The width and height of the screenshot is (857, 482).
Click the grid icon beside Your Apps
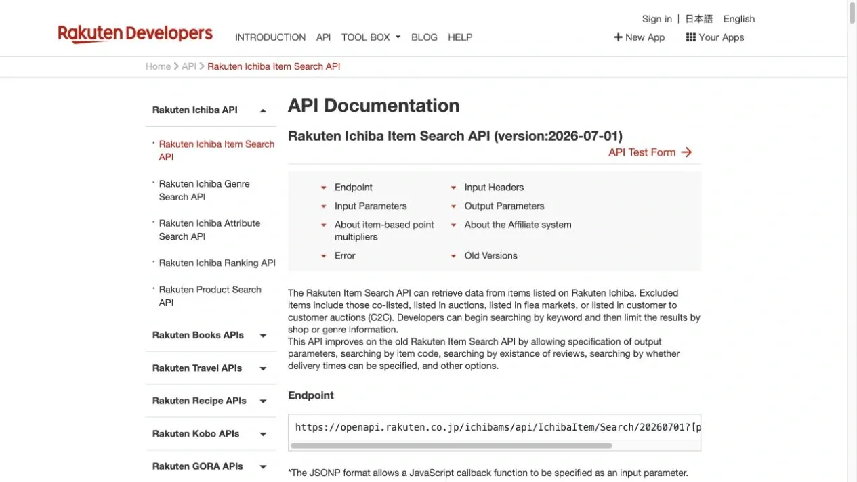pyautogui.click(x=690, y=37)
